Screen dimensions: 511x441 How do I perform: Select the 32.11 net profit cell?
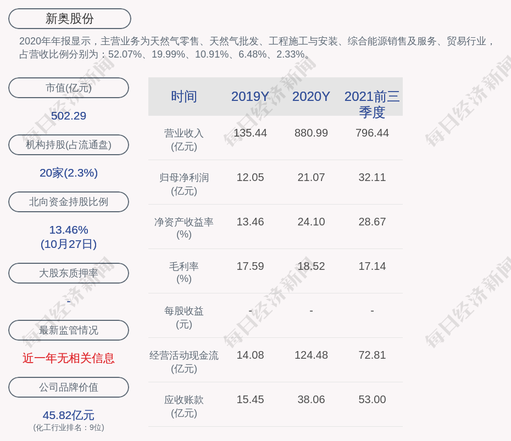point(372,177)
